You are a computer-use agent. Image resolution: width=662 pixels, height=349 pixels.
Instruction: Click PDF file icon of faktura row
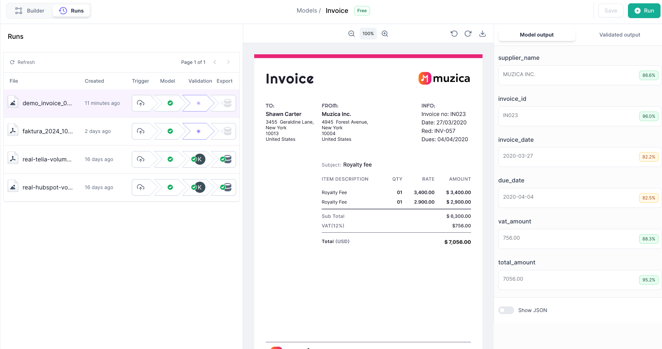click(x=13, y=130)
